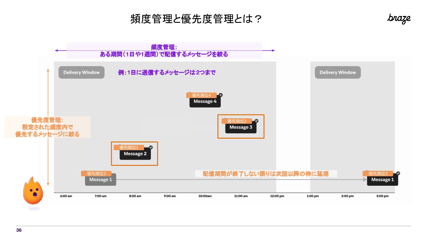Select the black Message 1 box at 3:00 pm
The height and width of the screenshot is (240, 426).
coord(383,180)
